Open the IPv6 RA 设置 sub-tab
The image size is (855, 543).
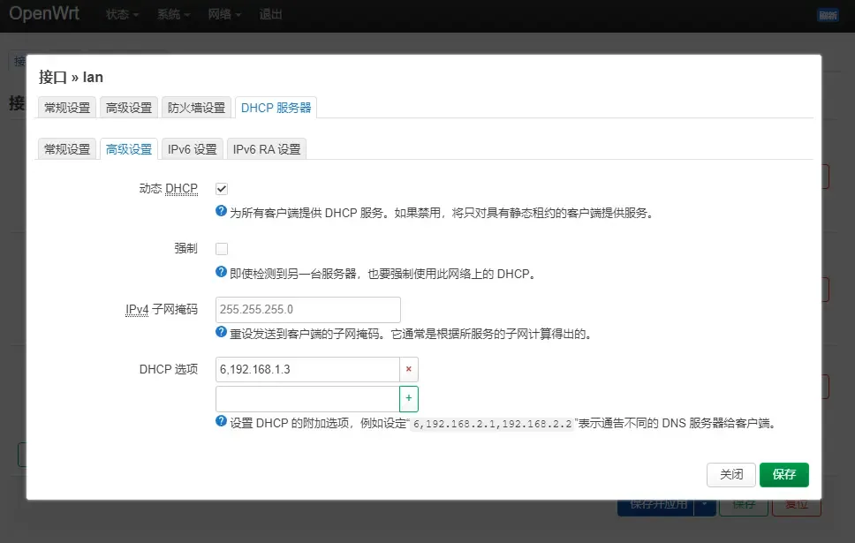tap(267, 149)
